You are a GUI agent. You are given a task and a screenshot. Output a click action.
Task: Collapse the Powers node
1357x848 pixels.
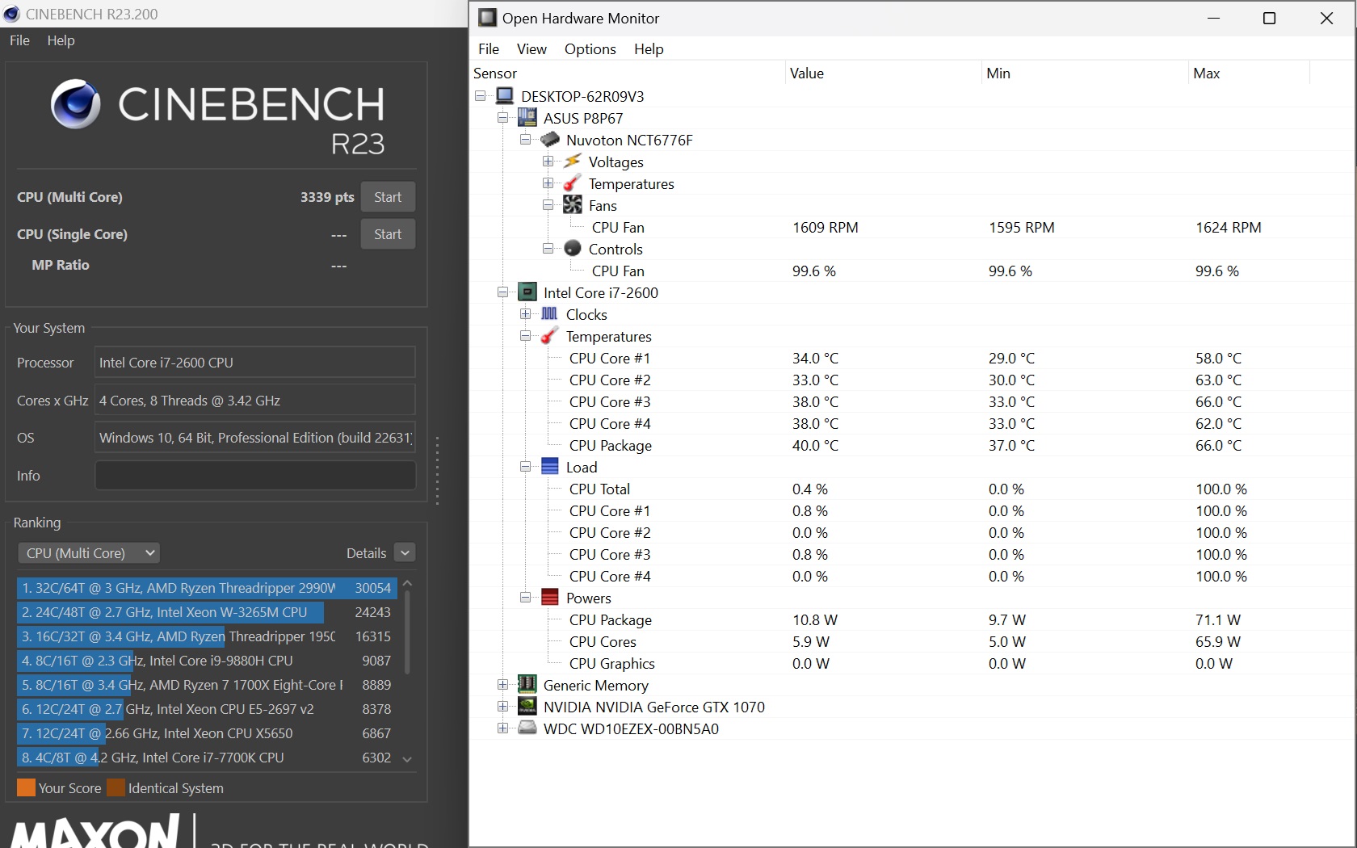click(x=526, y=598)
